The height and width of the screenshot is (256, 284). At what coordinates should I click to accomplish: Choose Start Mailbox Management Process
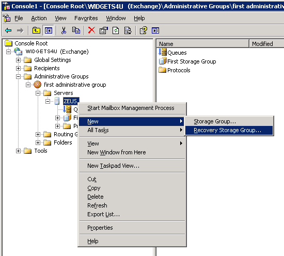point(132,108)
